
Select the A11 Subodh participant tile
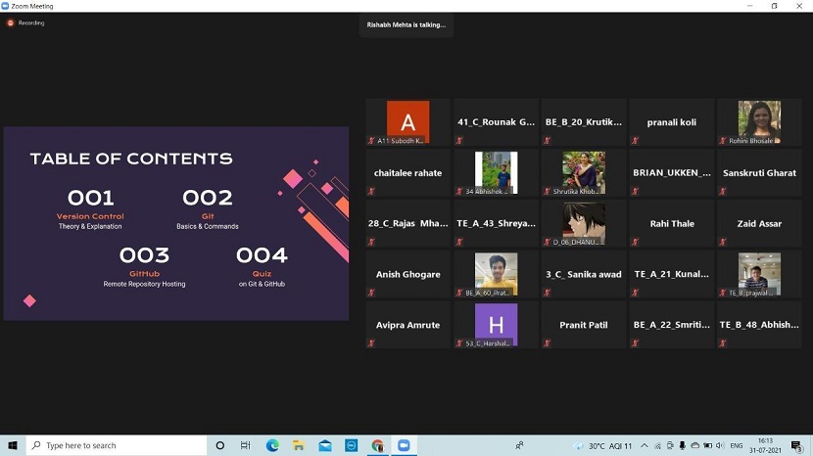click(x=408, y=122)
